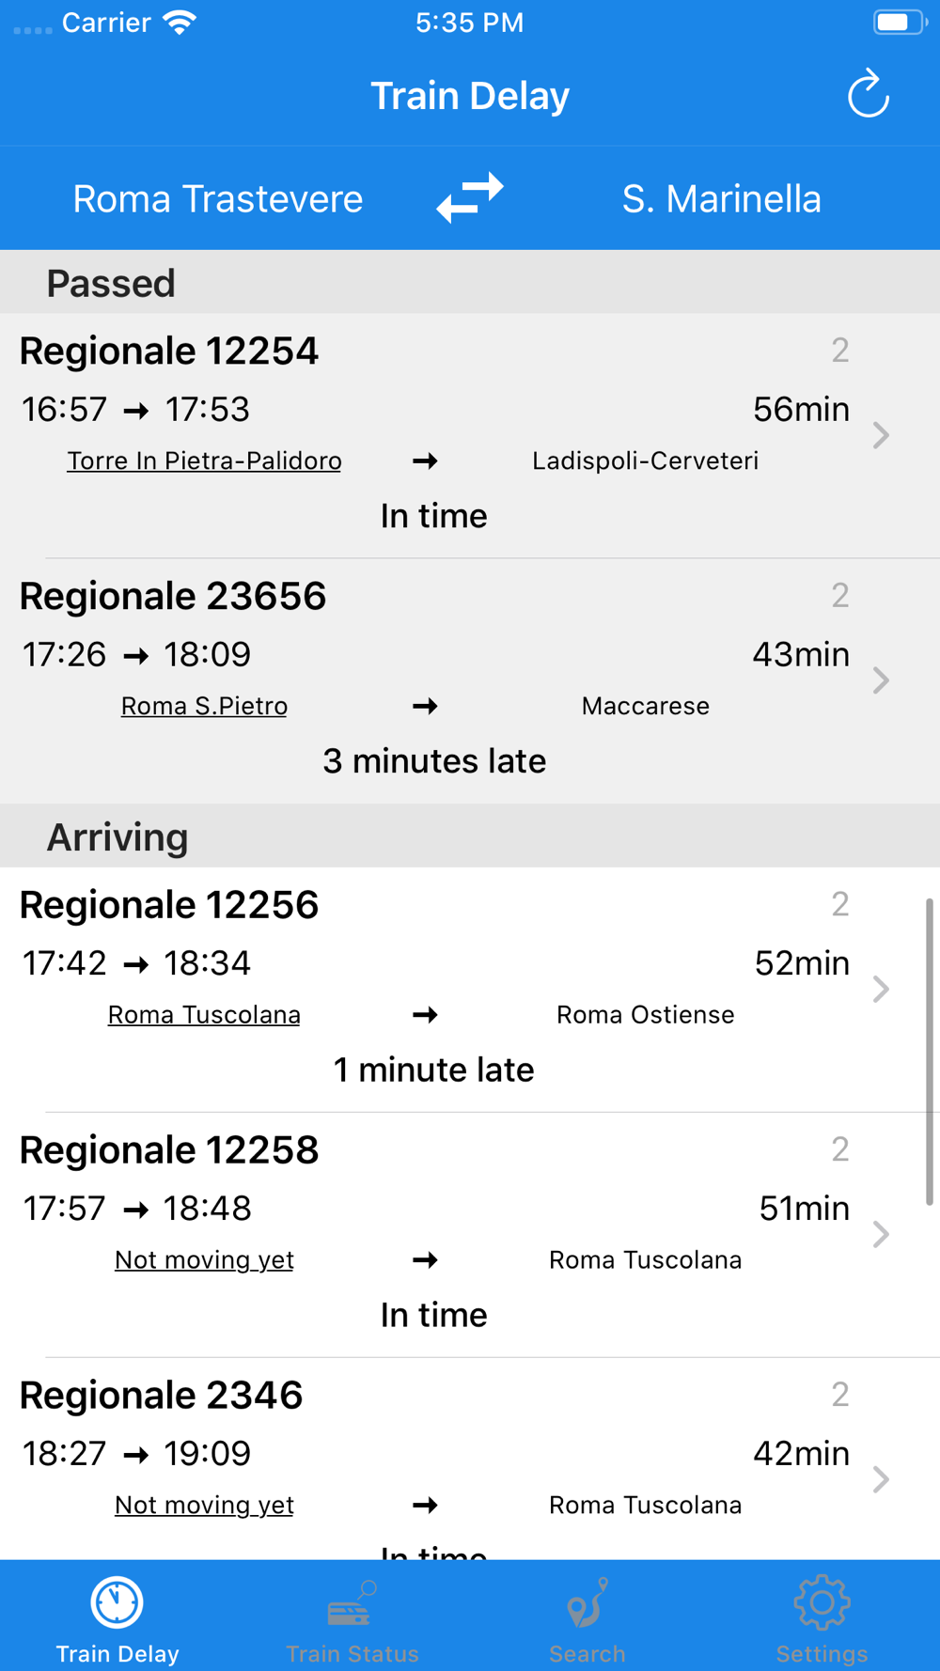The width and height of the screenshot is (940, 1671).
Task: Open the Settings gear tab
Action: click(822, 1620)
